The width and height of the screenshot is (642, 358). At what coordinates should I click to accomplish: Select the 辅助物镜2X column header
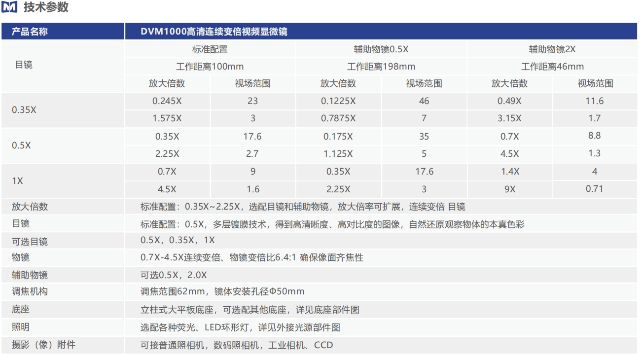click(552, 49)
